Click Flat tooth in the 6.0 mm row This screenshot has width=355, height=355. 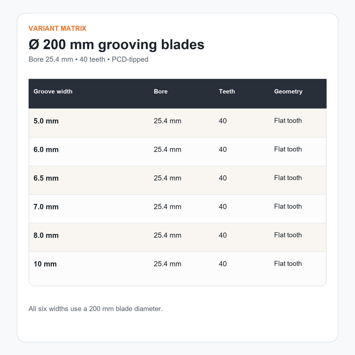click(288, 149)
